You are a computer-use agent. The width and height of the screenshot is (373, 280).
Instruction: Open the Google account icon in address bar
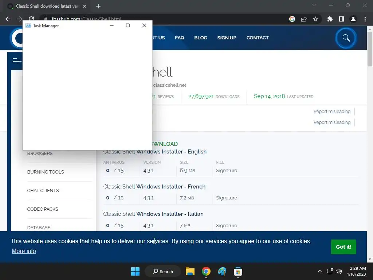[292, 19]
